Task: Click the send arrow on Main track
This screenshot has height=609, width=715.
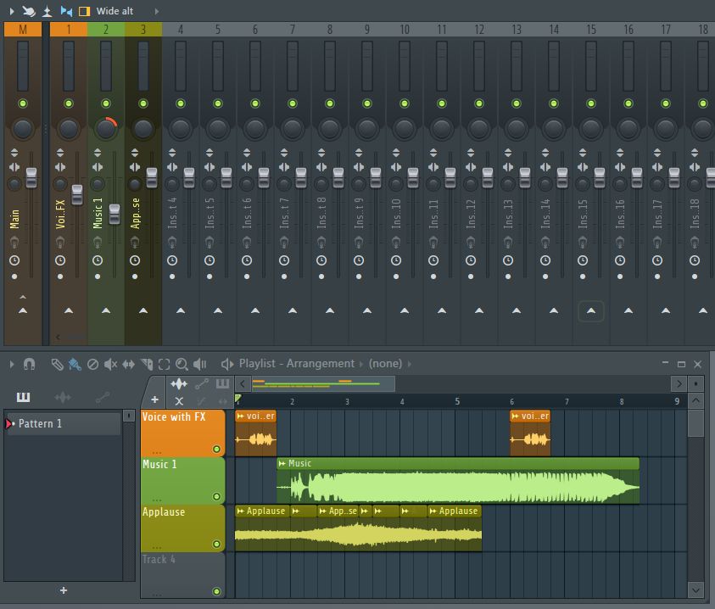Action: [x=23, y=311]
